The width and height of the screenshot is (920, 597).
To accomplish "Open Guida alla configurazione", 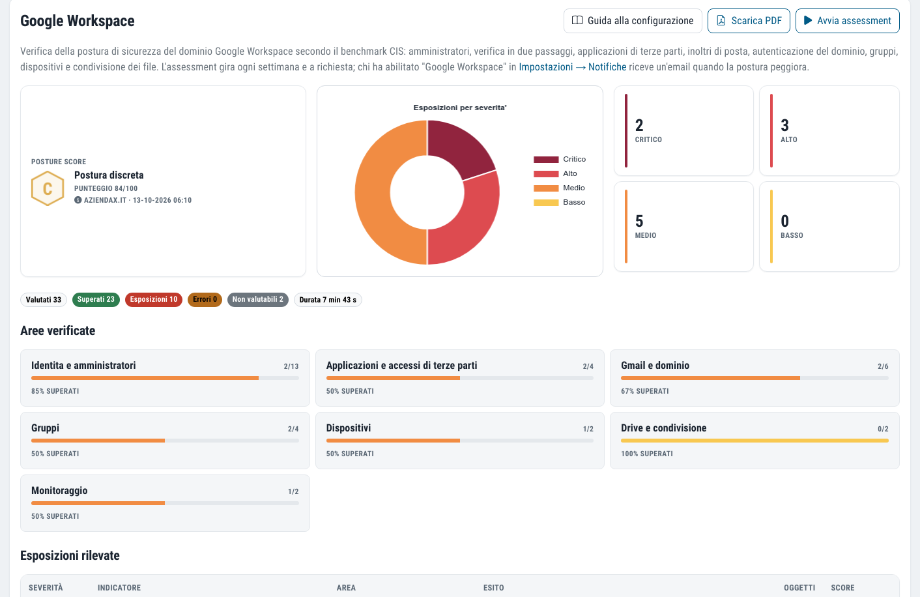I will (x=633, y=21).
